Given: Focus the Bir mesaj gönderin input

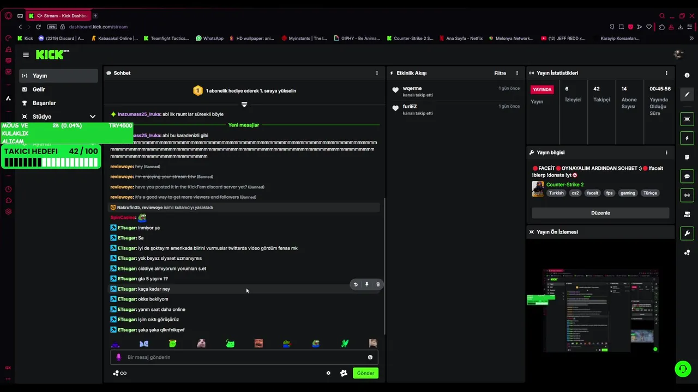Looking at the screenshot, I should pos(244,357).
